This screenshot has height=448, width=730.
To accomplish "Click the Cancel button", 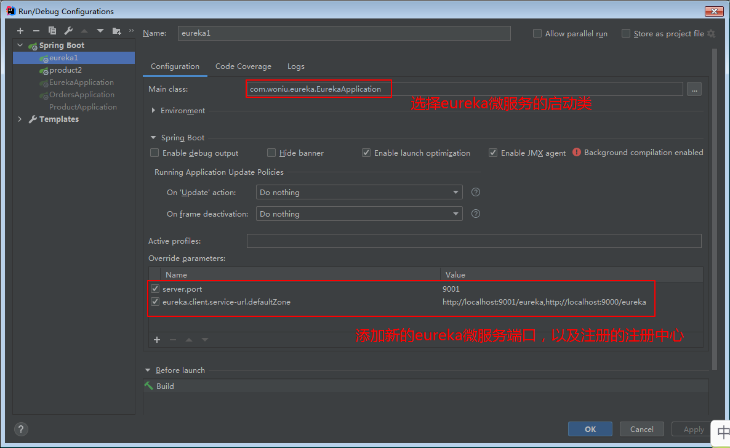I will pos(641,429).
